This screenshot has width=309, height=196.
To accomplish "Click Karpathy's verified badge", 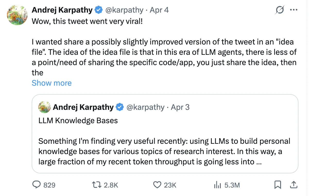I will (98, 10).
